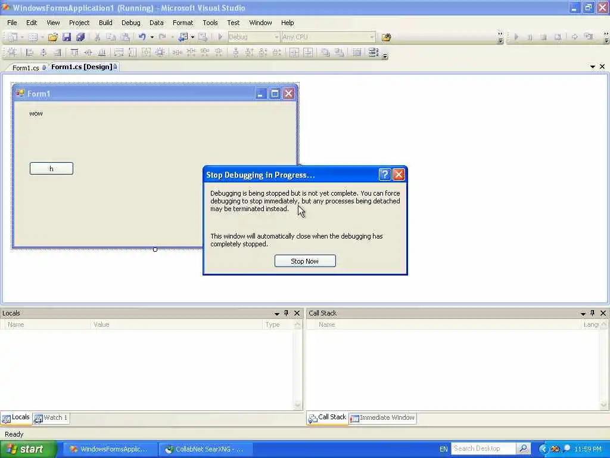Click the Send to Back icon
The height and width of the screenshot is (458, 610).
click(x=339, y=52)
